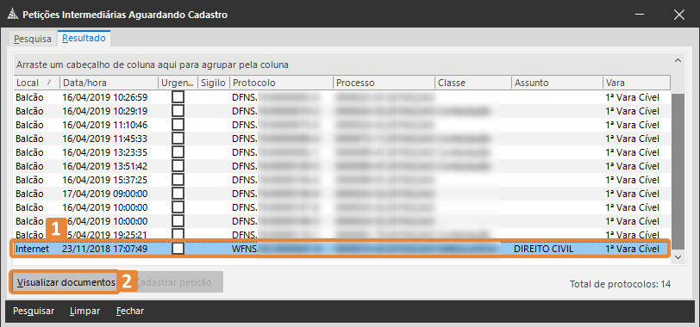Screen dimensions: 700x327
Task: Select the date cell 17/04/2019 09:00:00
Action: click(x=105, y=194)
